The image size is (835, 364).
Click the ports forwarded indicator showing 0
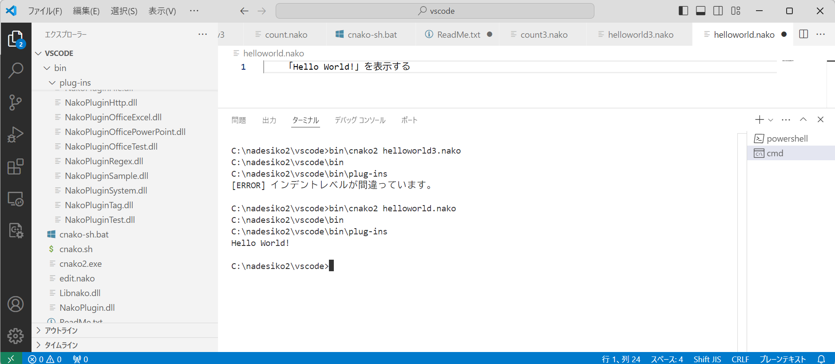[80, 359]
